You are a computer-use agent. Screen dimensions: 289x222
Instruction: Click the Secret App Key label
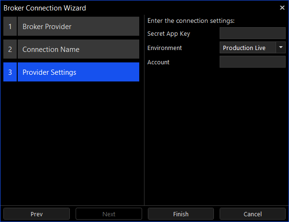point(168,34)
